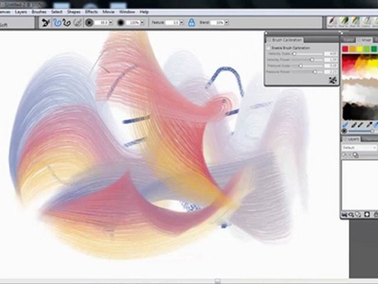
Task: Open the Brushes menu
Action: pos(39,12)
